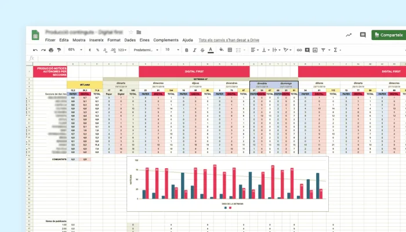The width and height of the screenshot is (406, 232).
Task: Format as percent
Action: (97, 50)
